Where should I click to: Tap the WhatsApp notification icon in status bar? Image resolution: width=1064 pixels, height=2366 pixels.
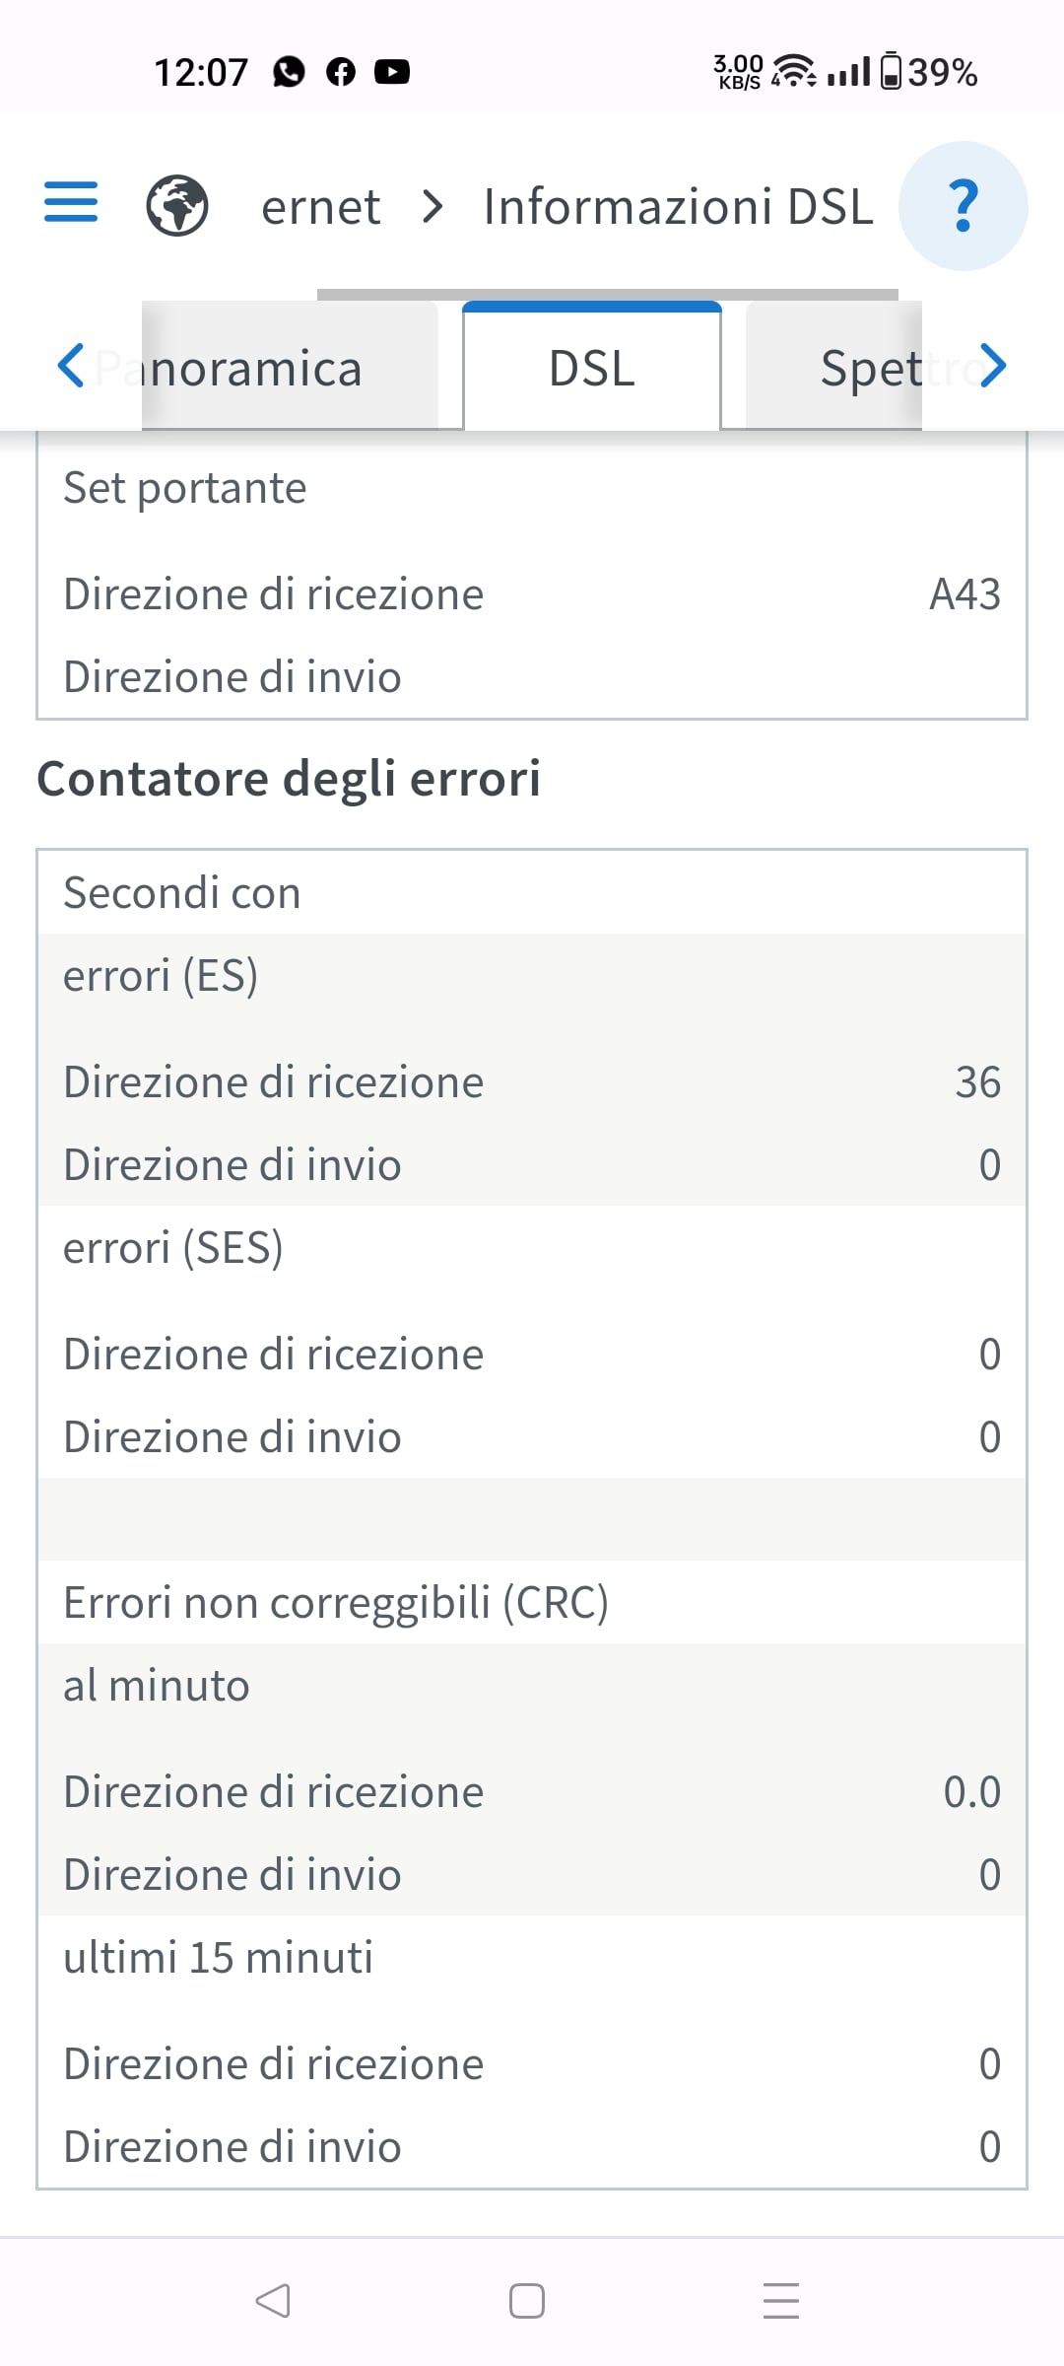[289, 72]
